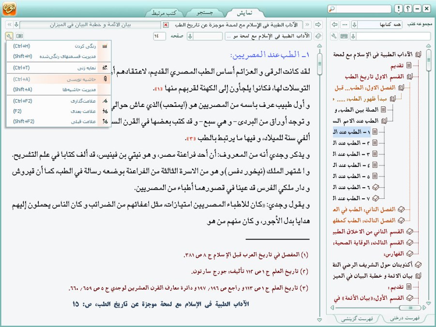
Task: Click the Noor application logo icon
Action: (9, 8)
